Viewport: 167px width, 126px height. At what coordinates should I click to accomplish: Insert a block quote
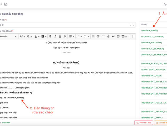click(x=113, y=36)
